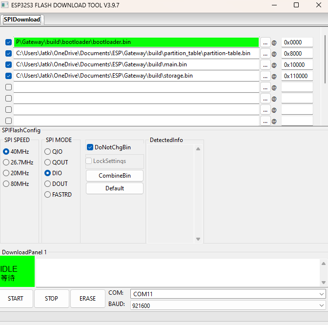Click download log scroll up arrow
328x325 pixels.
coord(324,264)
